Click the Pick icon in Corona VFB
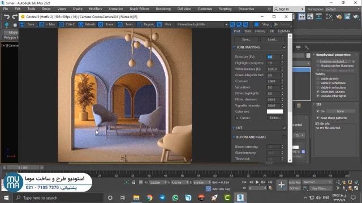This screenshot has width=362, height=203. click(x=160, y=24)
